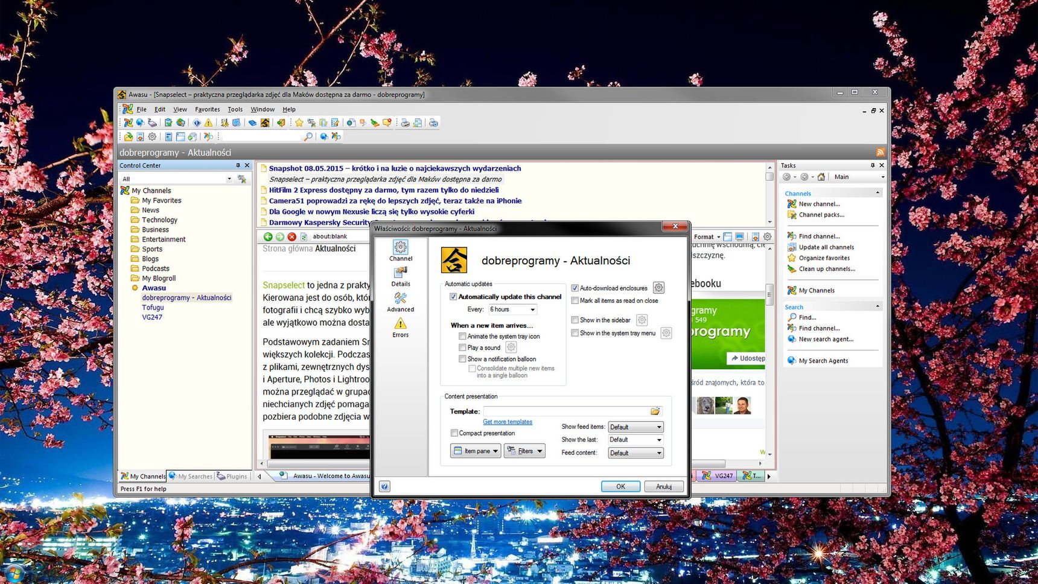Enable Mark all items as read on close
This screenshot has height=584, width=1038.
point(575,300)
